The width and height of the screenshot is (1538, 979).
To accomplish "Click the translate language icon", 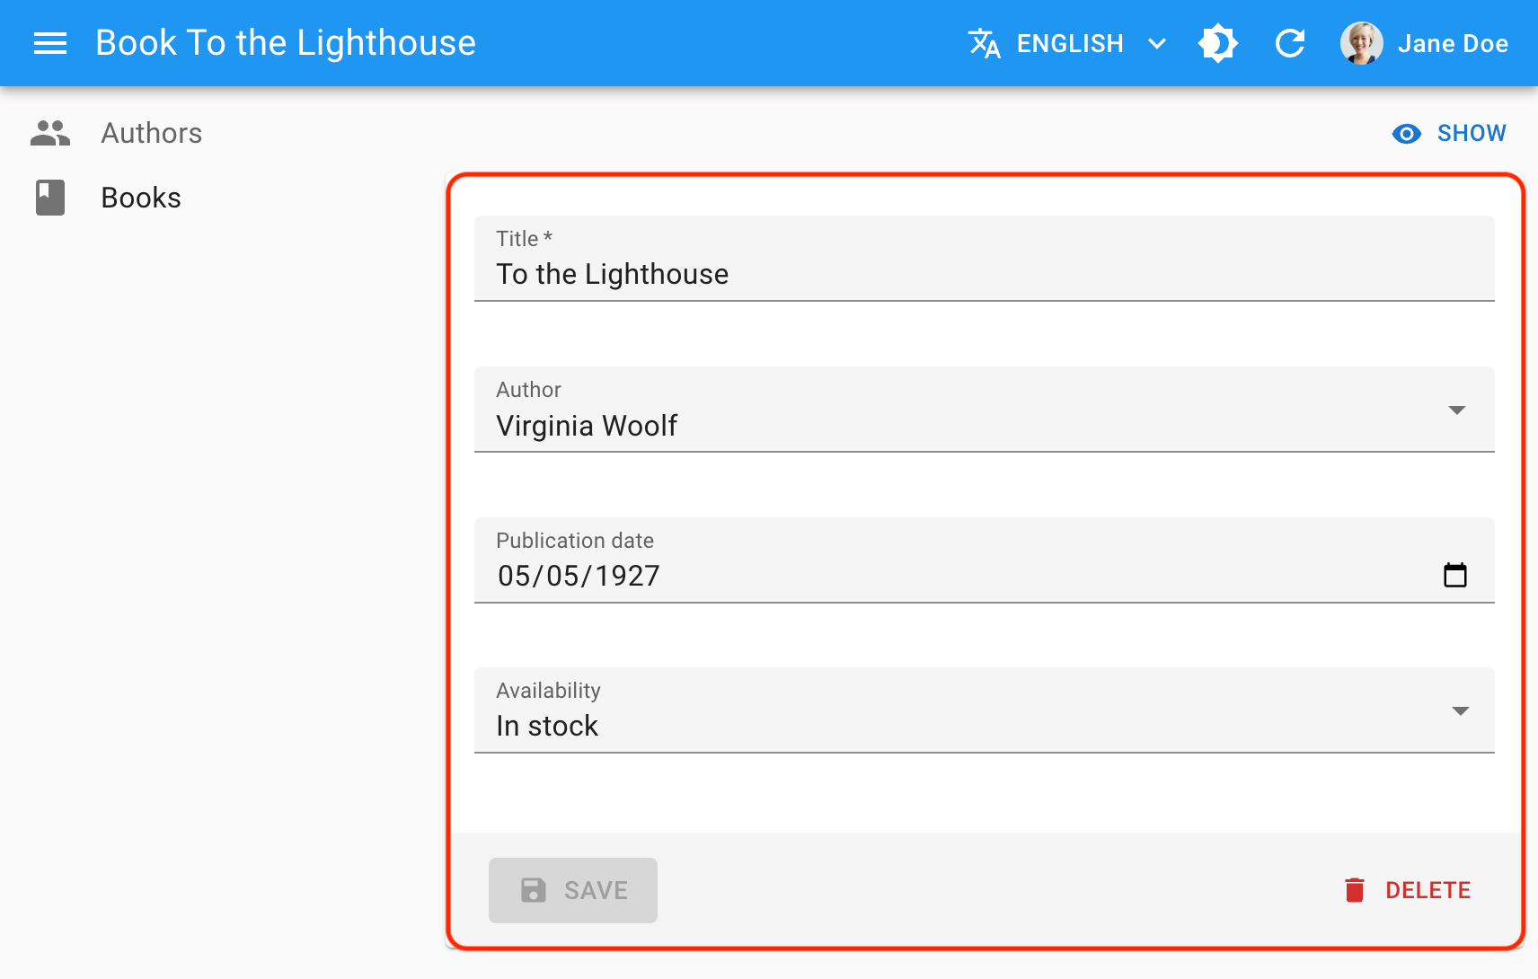I will 985,43.
